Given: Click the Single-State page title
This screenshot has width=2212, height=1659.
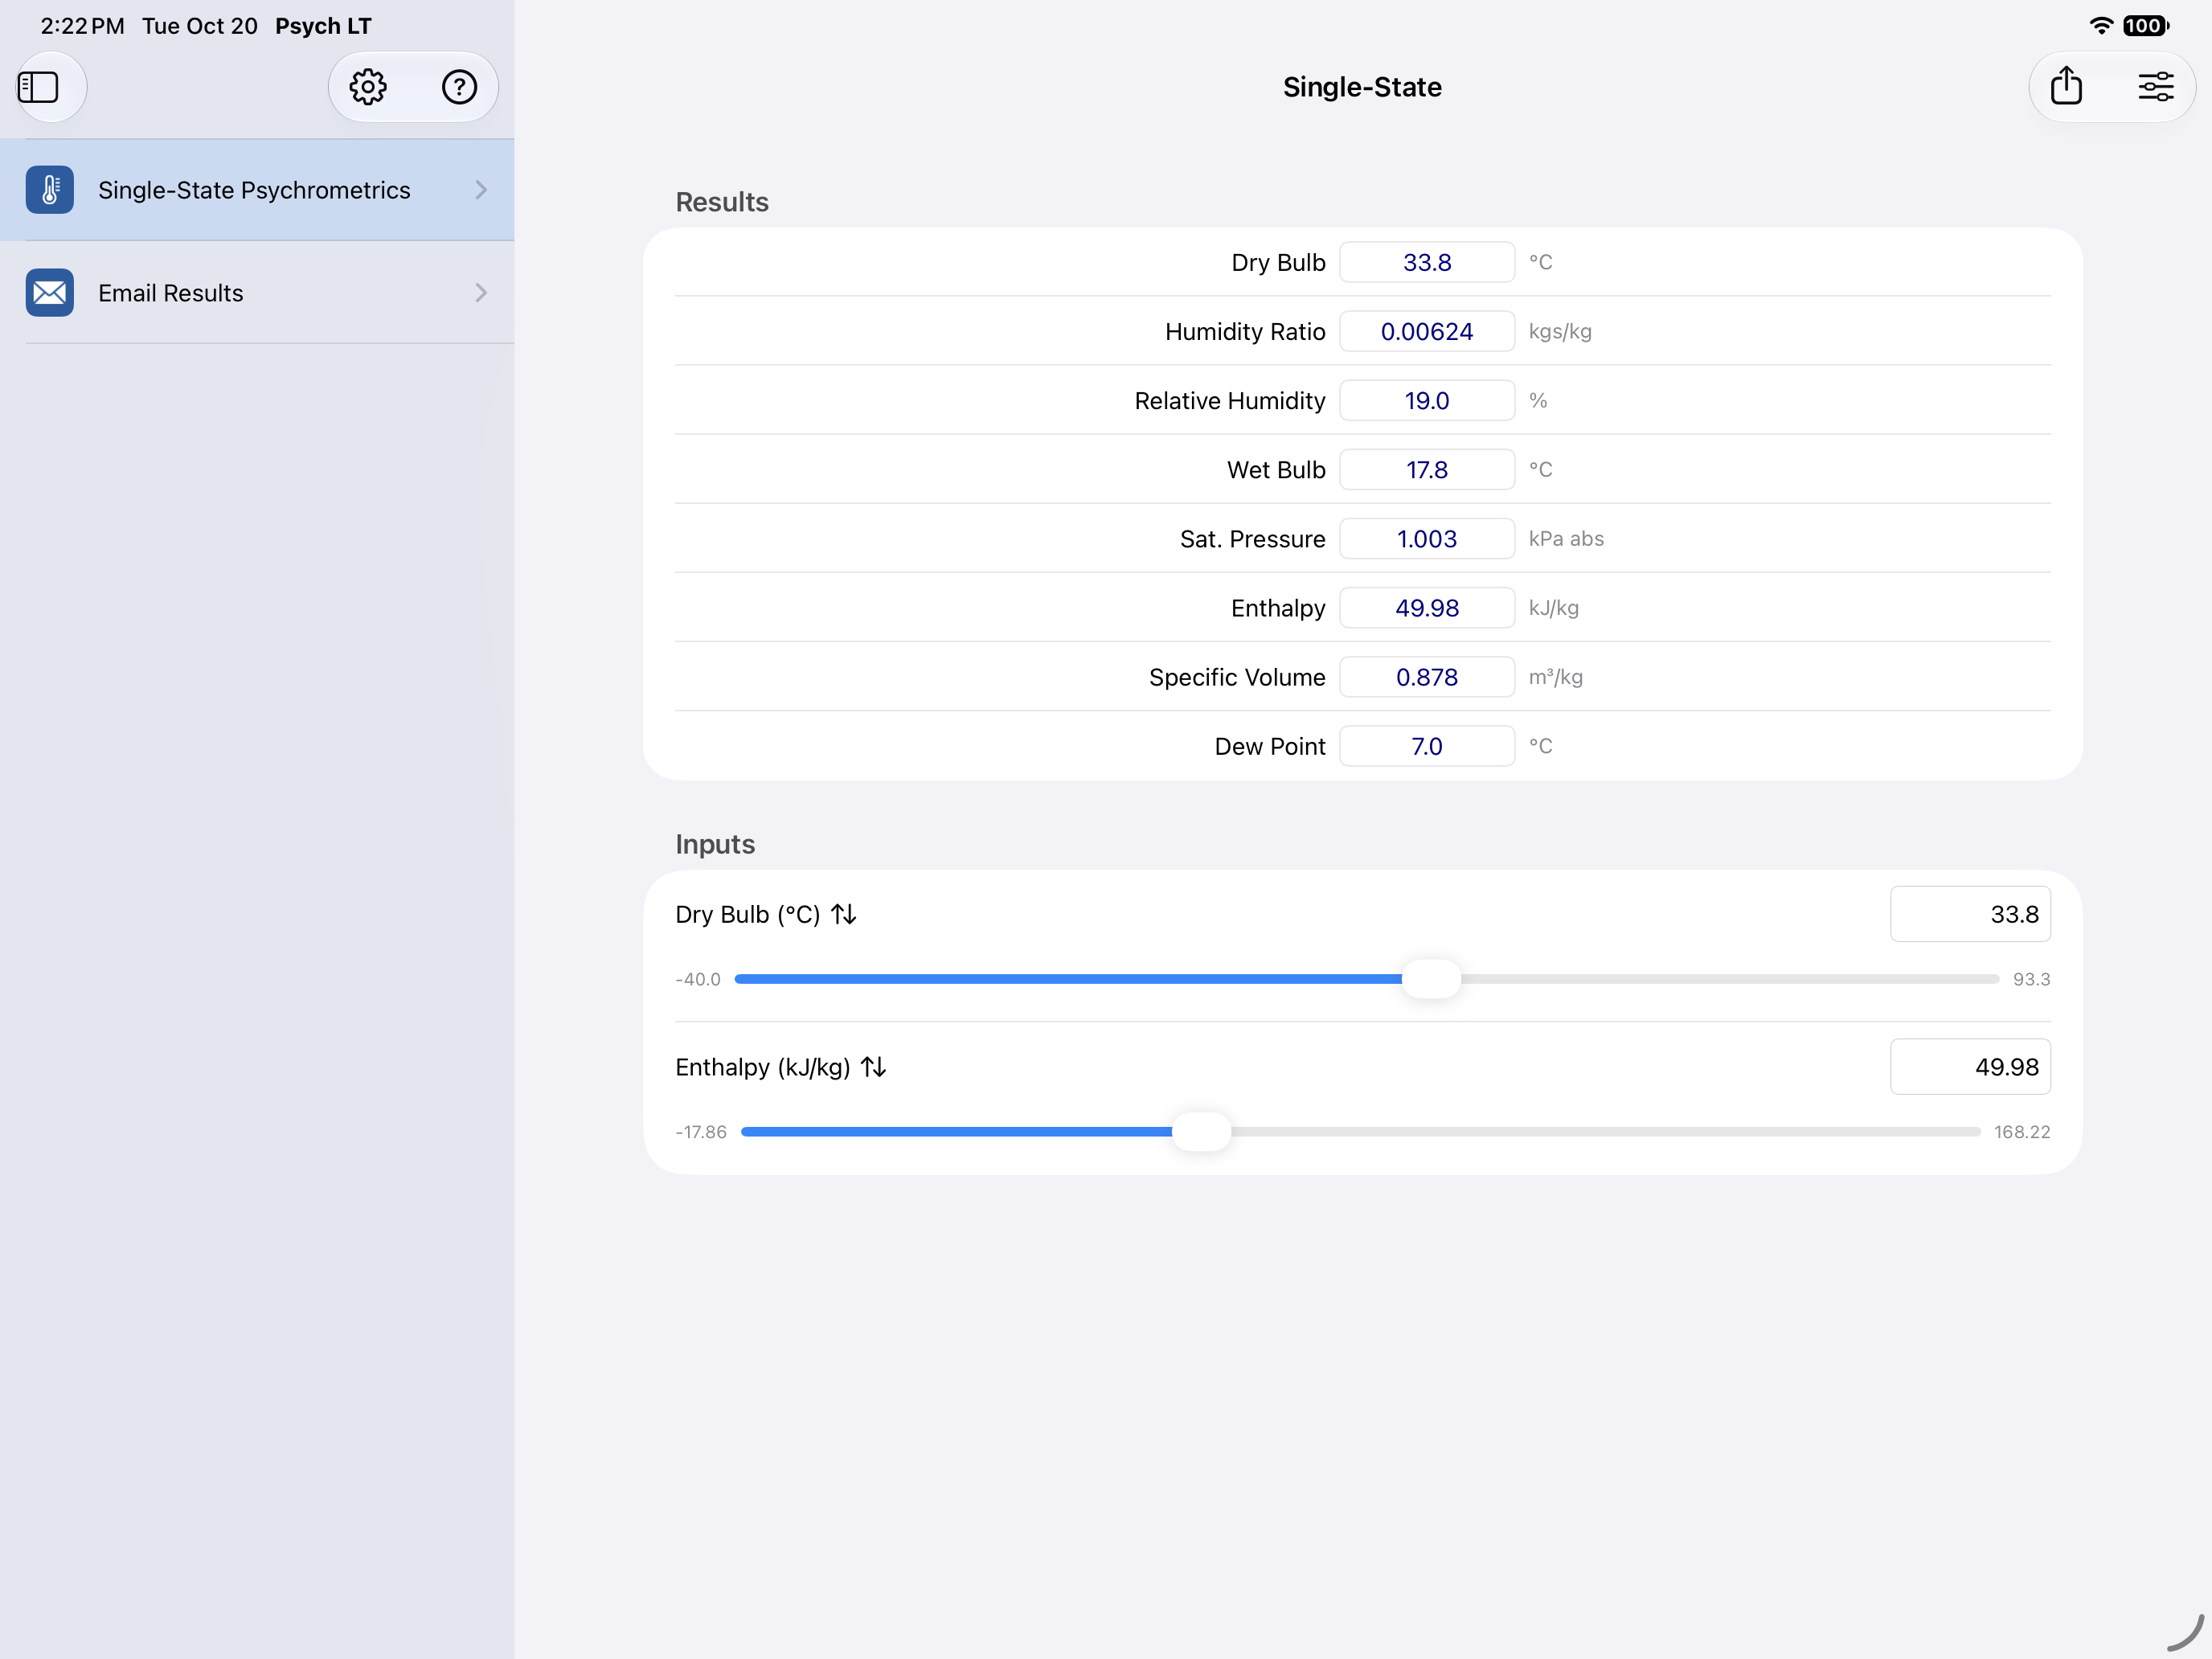Looking at the screenshot, I should click(x=1362, y=87).
